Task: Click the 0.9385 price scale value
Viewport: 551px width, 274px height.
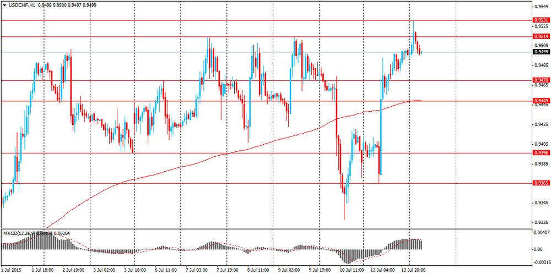Action: click(540, 163)
